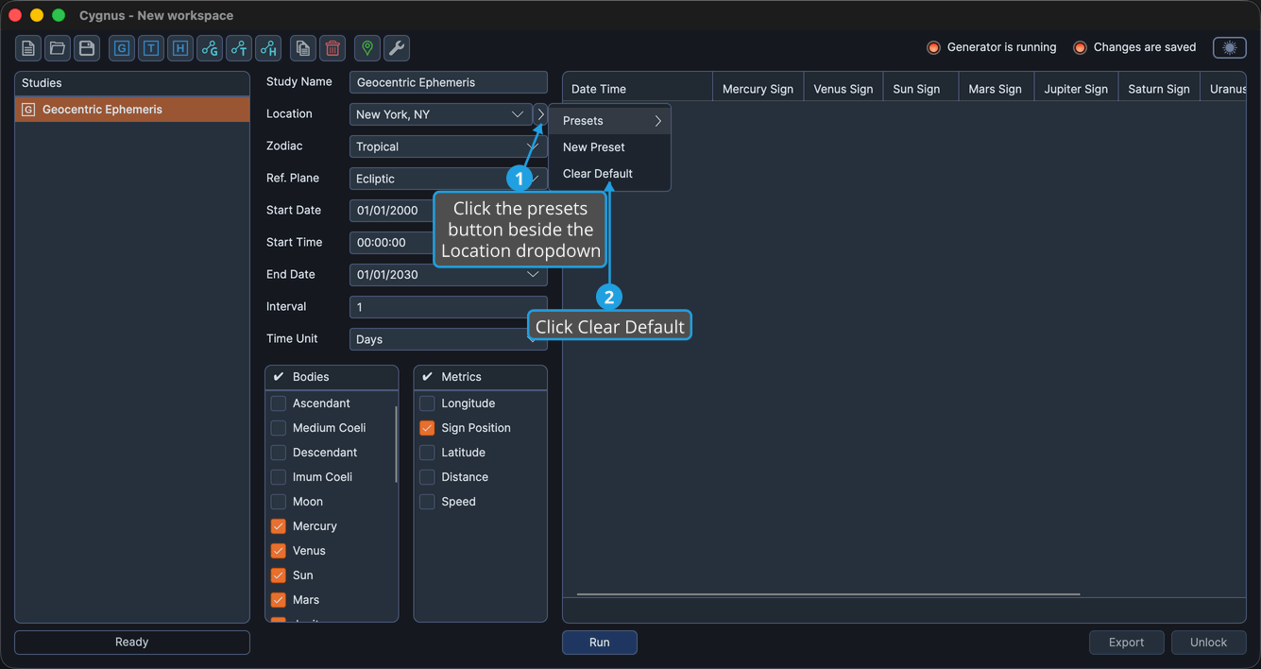Expand the Presets submenu

click(610, 121)
